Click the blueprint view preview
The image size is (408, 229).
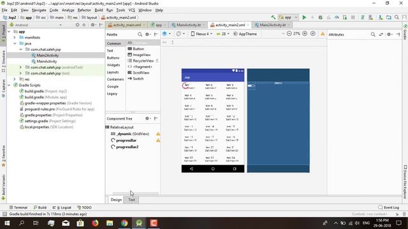tap(278, 120)
